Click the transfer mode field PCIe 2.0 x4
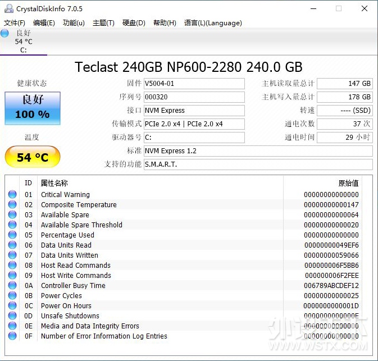 click(194, 124)
